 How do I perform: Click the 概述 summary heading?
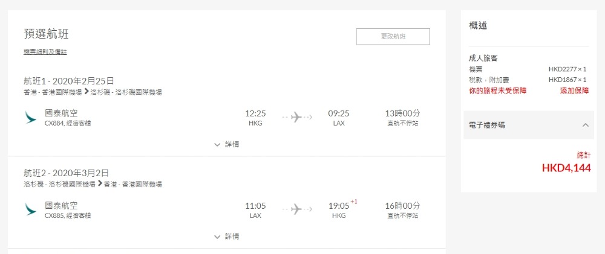(478, 26)
